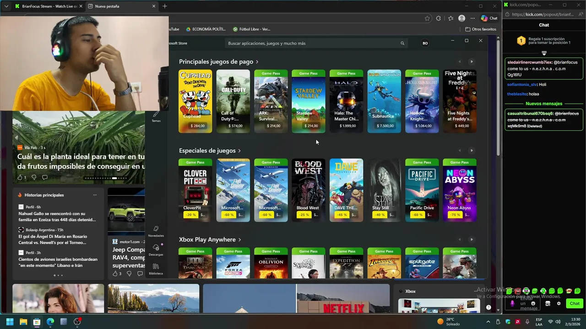Screen dimensions: 586x329
Task: Open File Explorer from the taskbar
Action: pos(23,322)
